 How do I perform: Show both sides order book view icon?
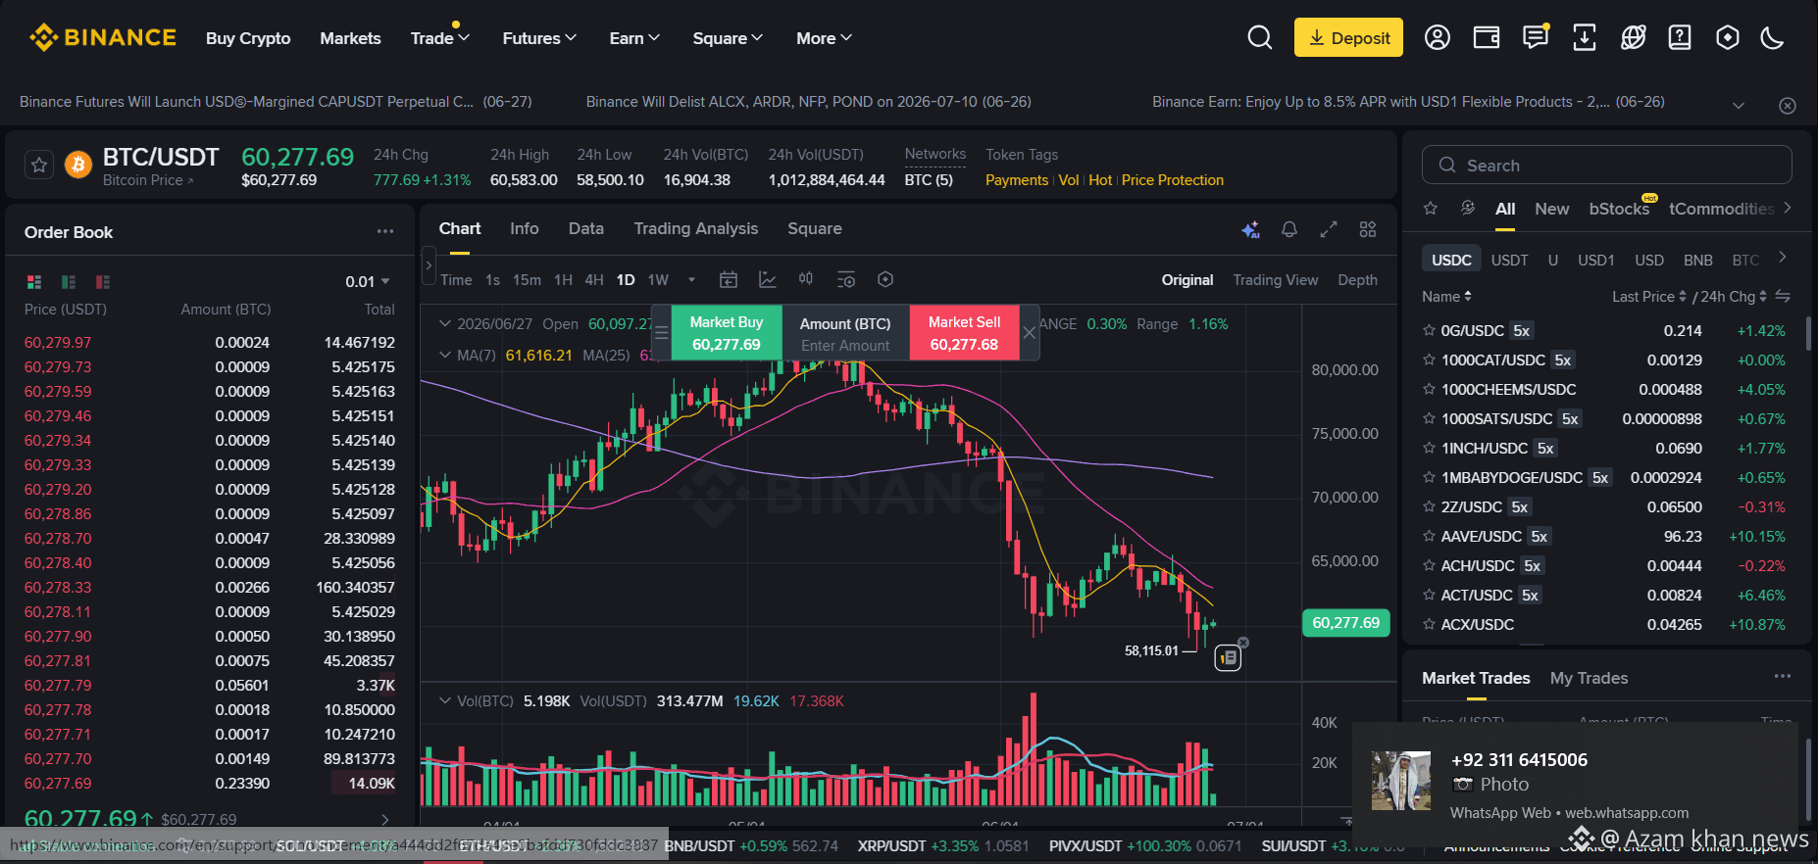(34, 282)
